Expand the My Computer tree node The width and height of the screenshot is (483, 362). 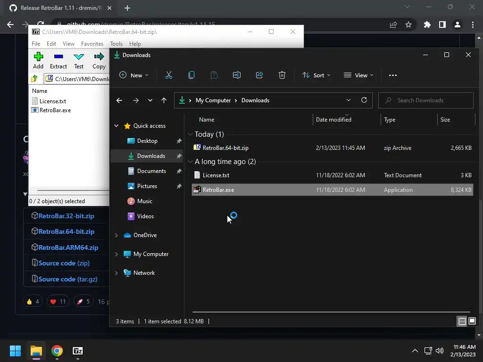(x=117, y=254)
